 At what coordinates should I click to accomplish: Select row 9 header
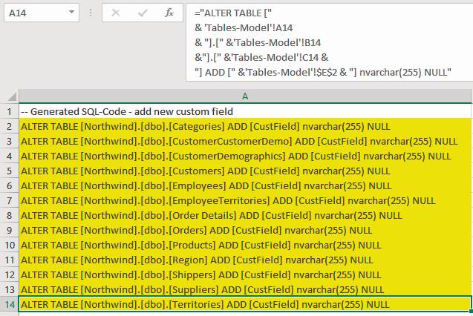[10, 230]
